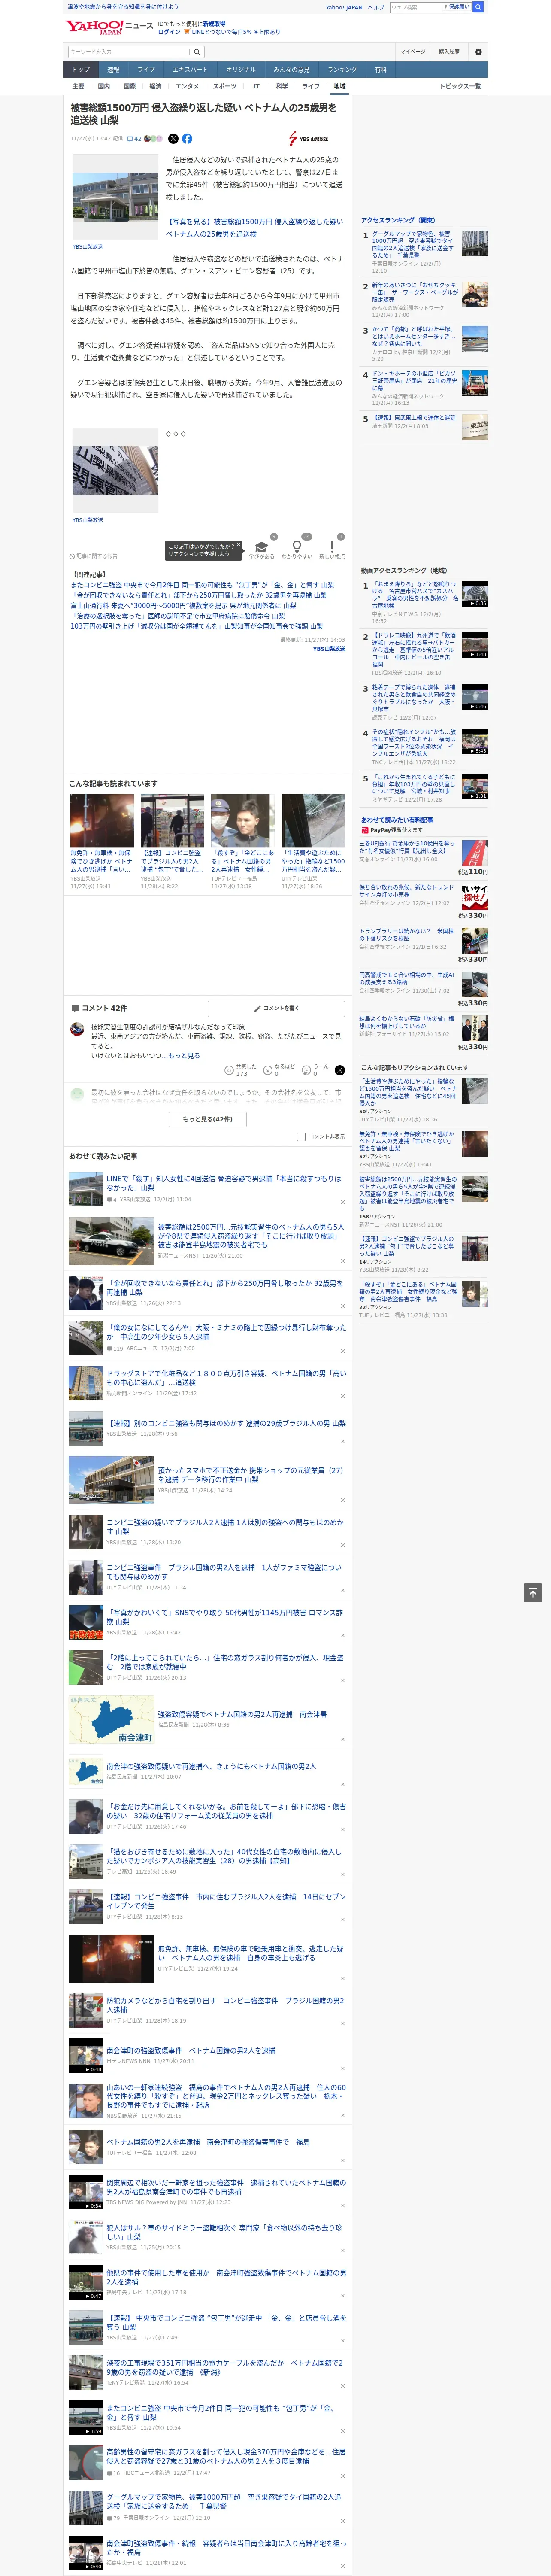This screenshot has height=2576, width=551.
Task: Click the blue search button in top bar
Action: pyautogui.click(x=478, y=7)
